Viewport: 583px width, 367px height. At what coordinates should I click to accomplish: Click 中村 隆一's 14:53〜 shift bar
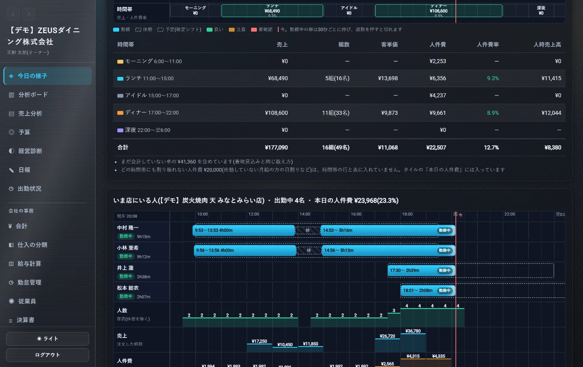pos(388,230)
